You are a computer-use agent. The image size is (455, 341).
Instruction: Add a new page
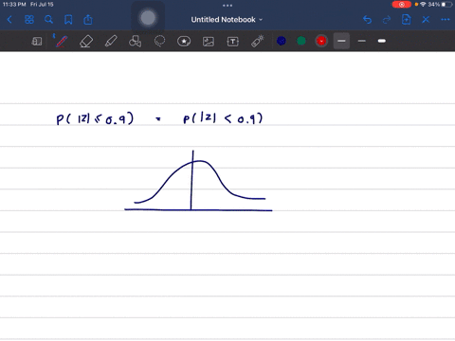click(406, 20)
